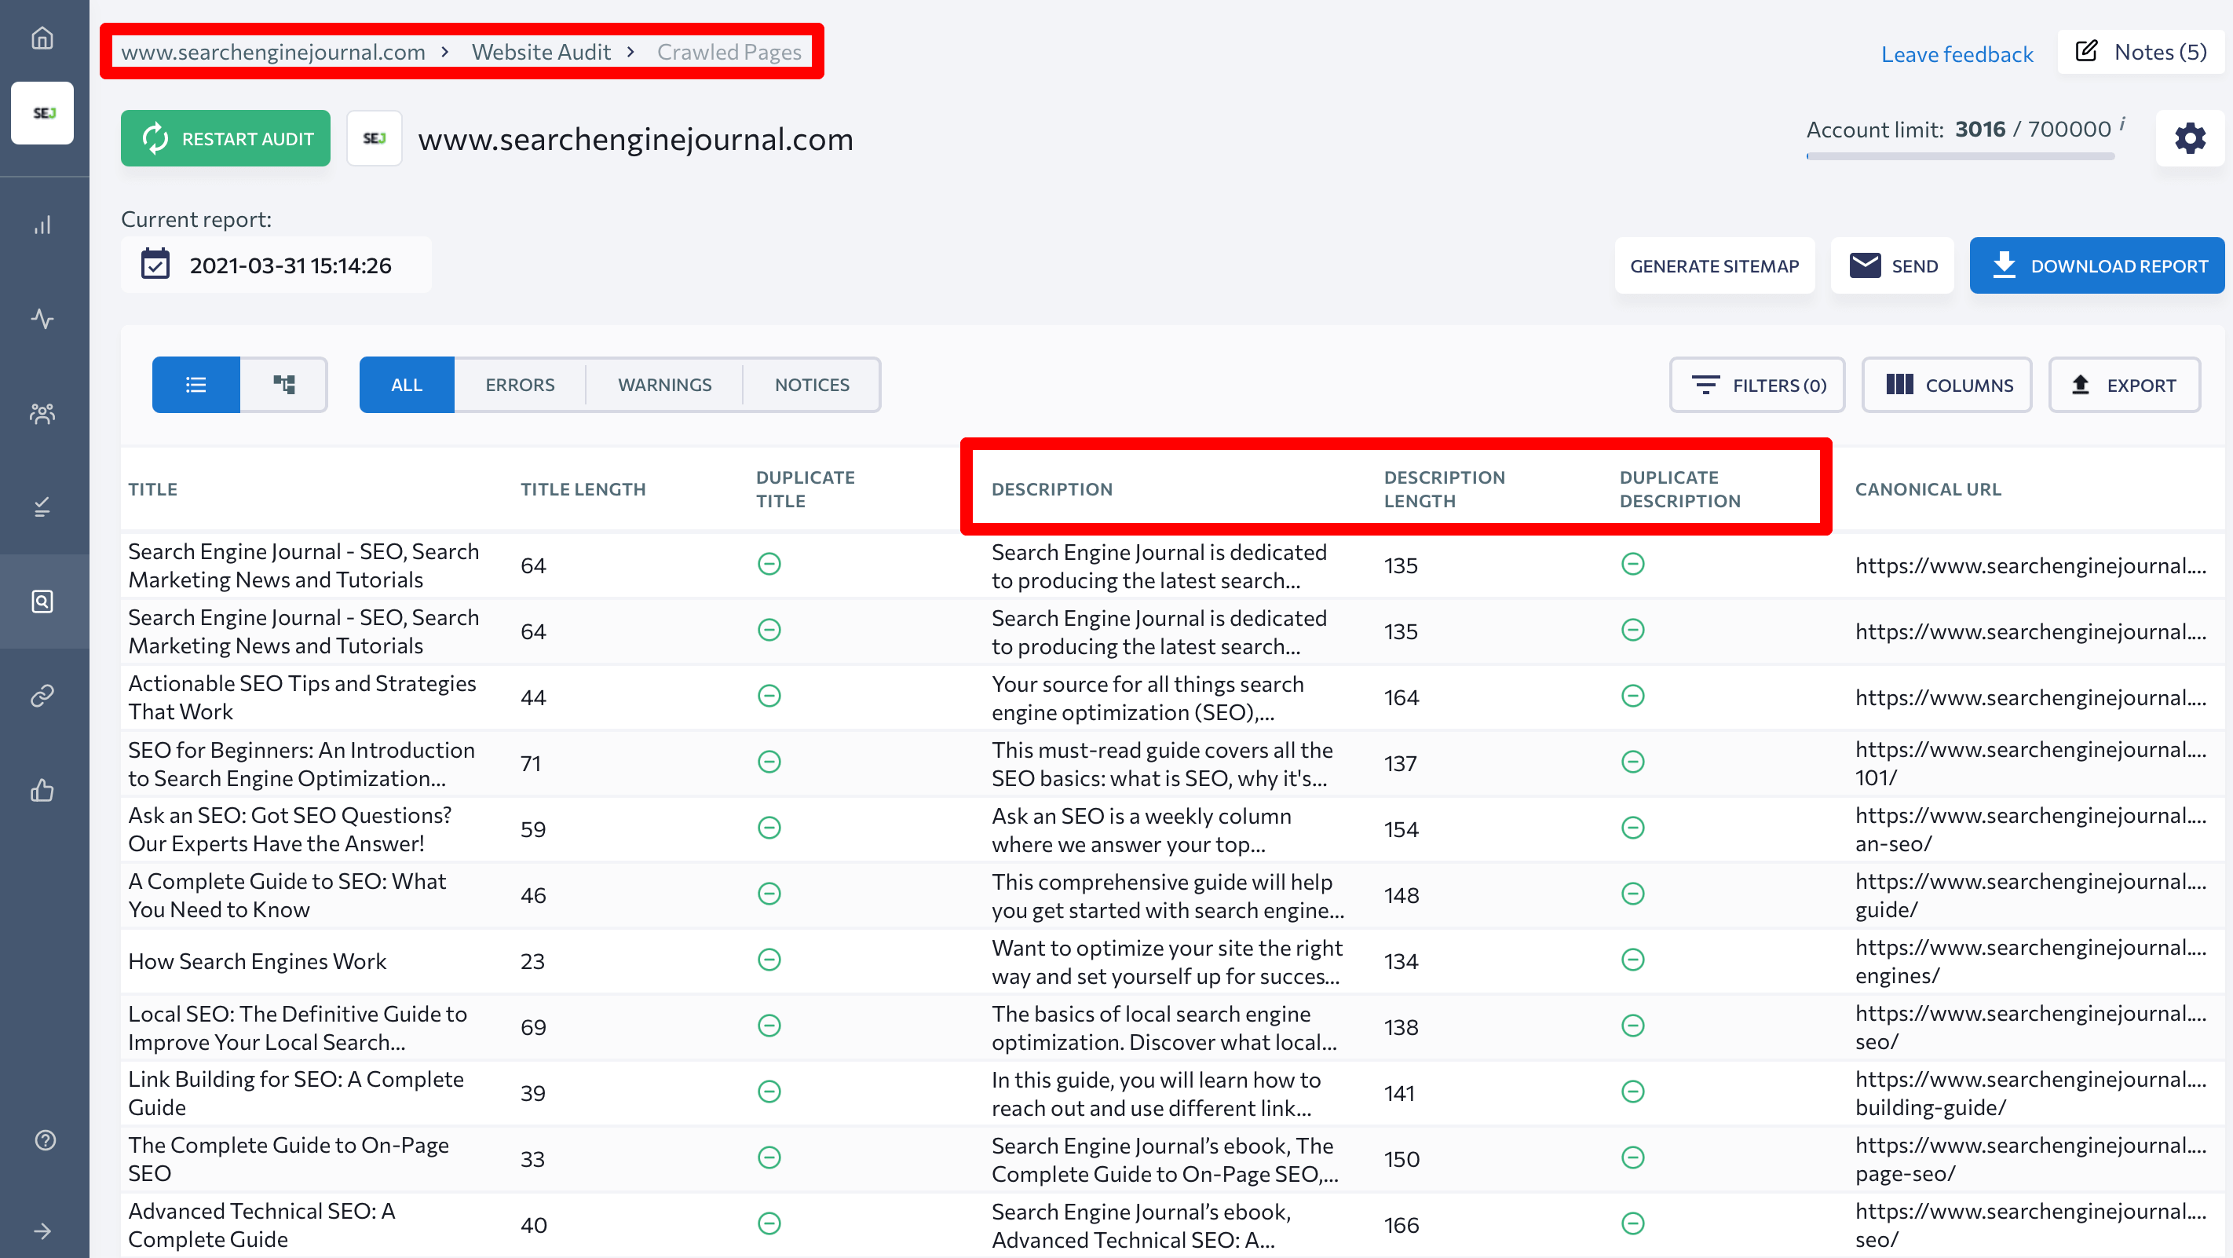Click the envelope icon on the Send button

coord(1865,265)
